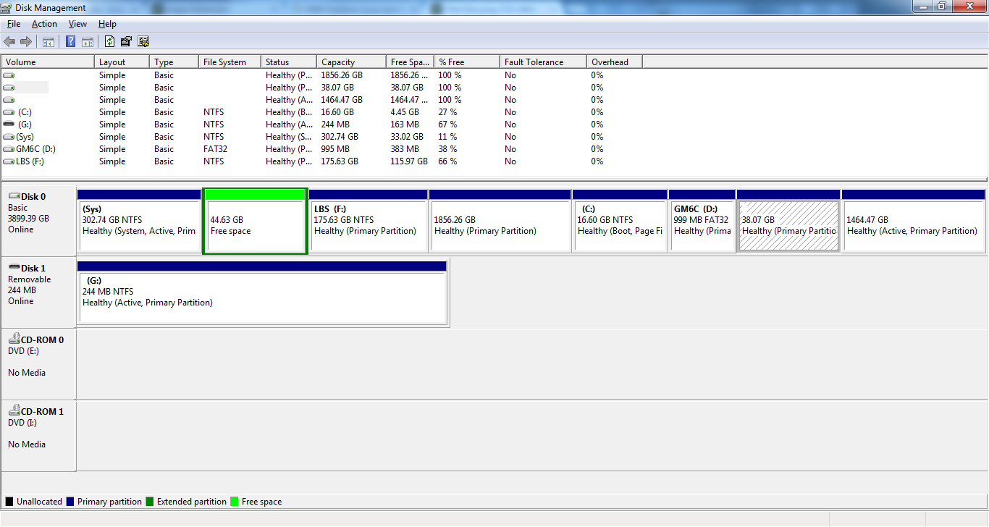The height and width of the screenshot is (527, 989).
Task: Click the 163 MB free space cell
Action: [405, 125]
